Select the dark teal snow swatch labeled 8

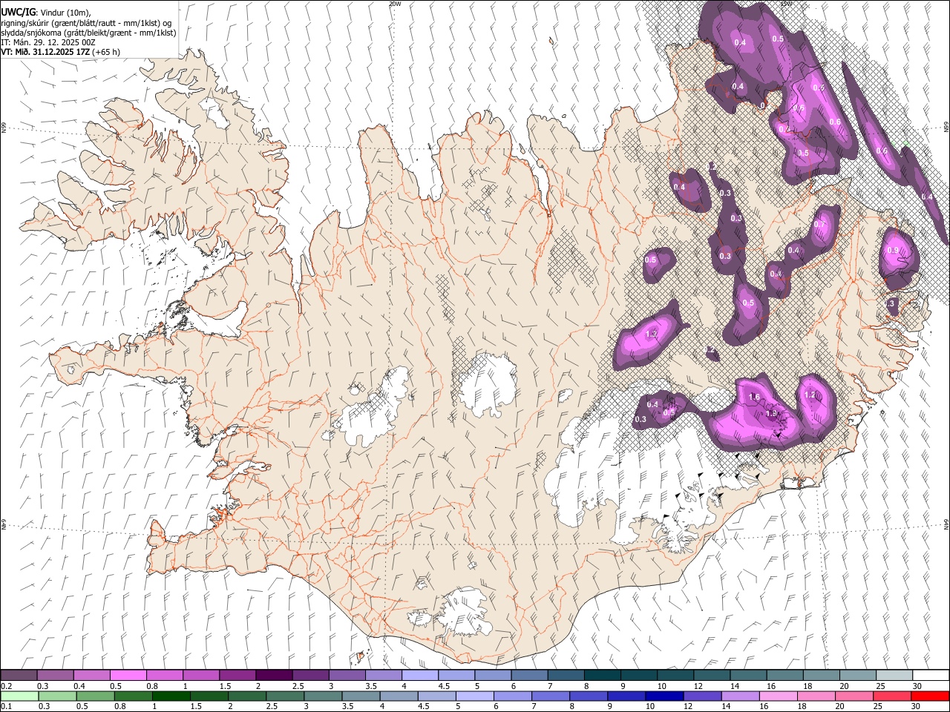[603, 676]
